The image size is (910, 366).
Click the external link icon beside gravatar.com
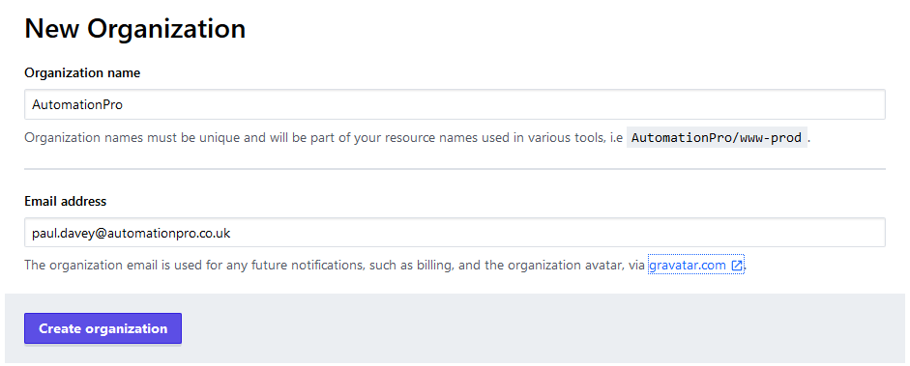737,266
